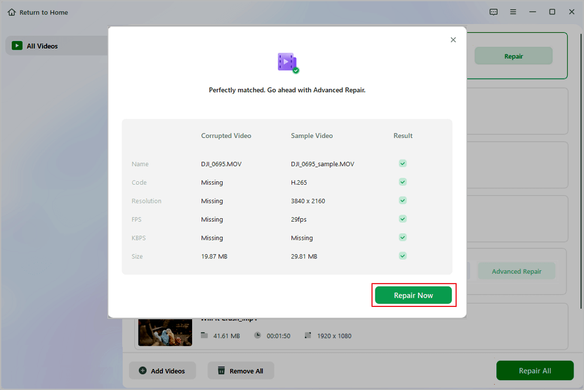Click the Size row result checkmark
The width and height of the screenshot is (584, 390).
402,256
